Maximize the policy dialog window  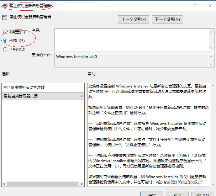pos(196,6)
